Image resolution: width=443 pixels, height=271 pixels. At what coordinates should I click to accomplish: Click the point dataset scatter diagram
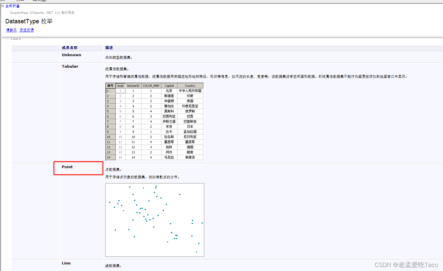click(154, 219)
